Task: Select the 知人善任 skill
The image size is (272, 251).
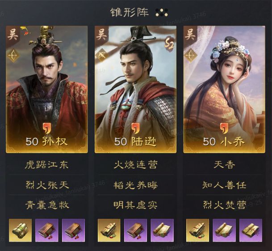Action: pos(224,185)
